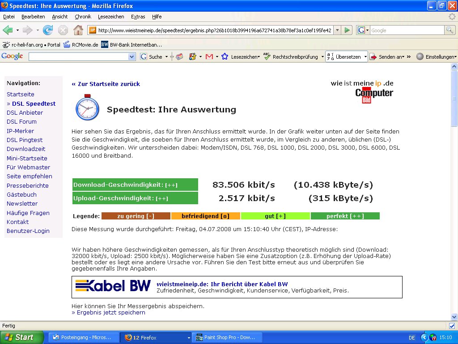The width and height of the screenshot is (458, 344).
Task: Click the green 'perfekt [++]' legend swatch
Action: 345,216
